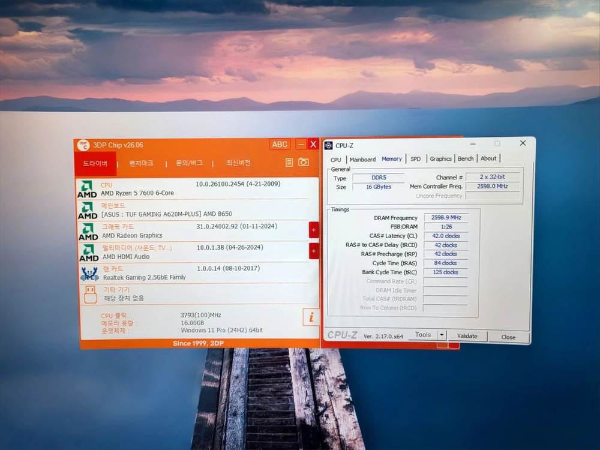
Task: Click the '31.0.24002.92 (01-11-2024)' driver version
Action: [x=236, y=227]
